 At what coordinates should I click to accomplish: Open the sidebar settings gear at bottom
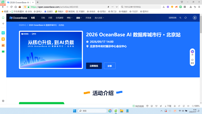point(3,101)
